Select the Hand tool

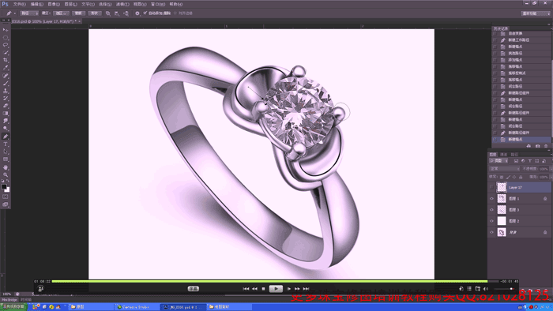(x=6, y=167)
